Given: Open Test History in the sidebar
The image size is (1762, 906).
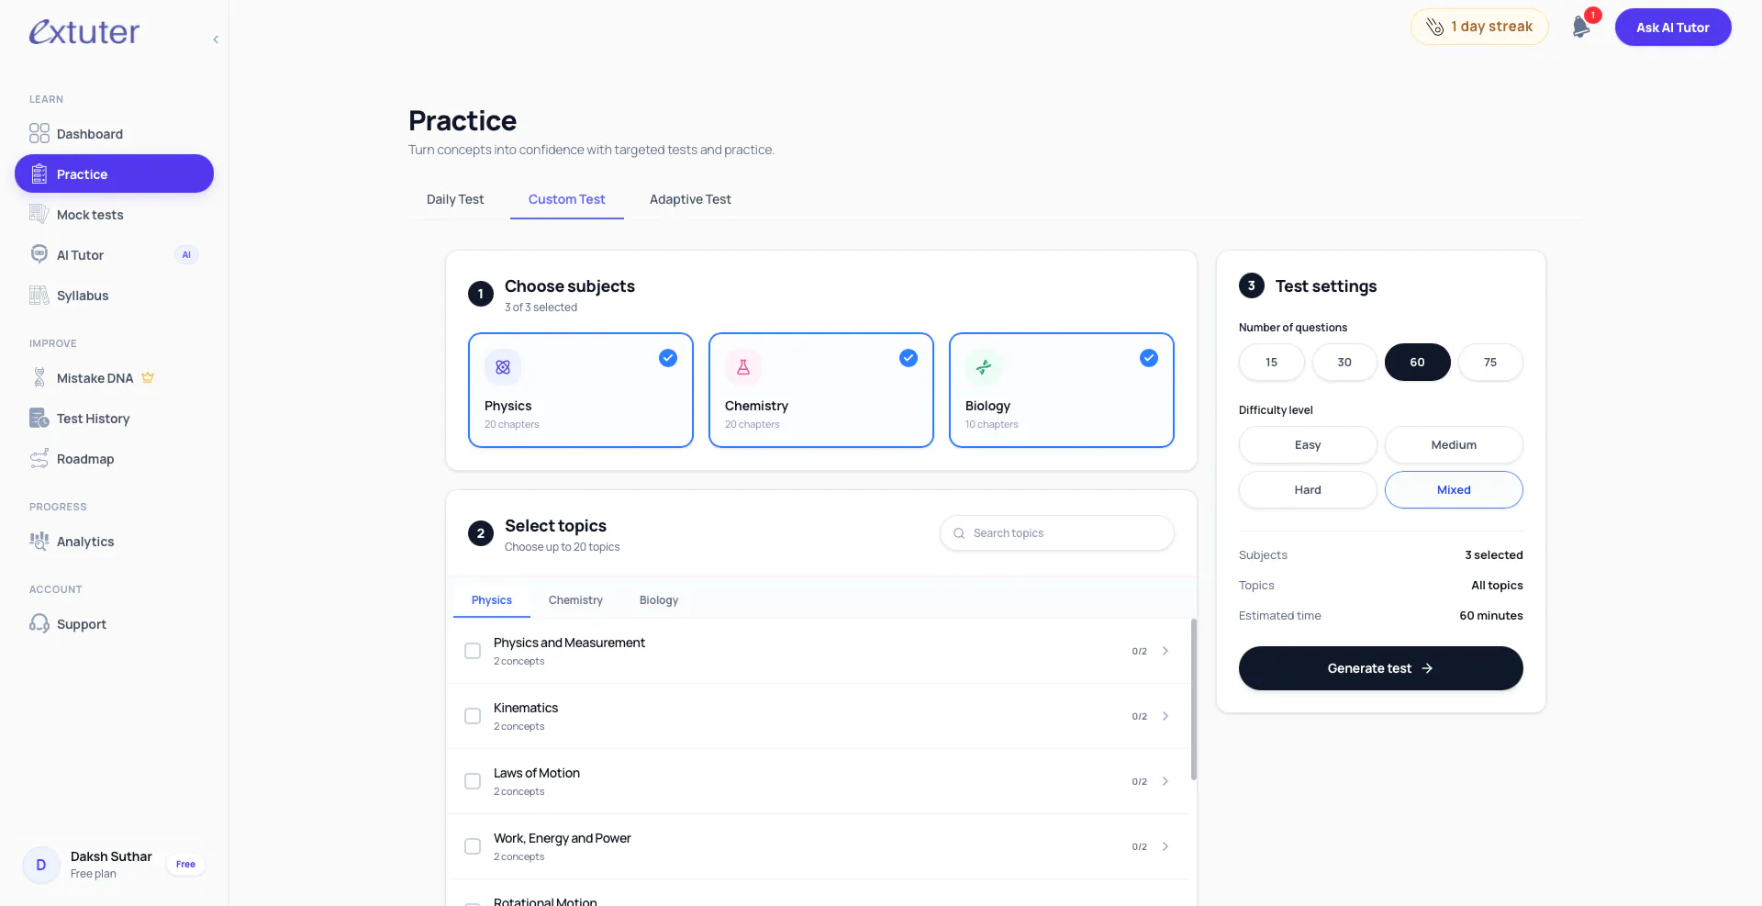Looking at the screenshot, I should pyautogui.click(x=114, y=419).
